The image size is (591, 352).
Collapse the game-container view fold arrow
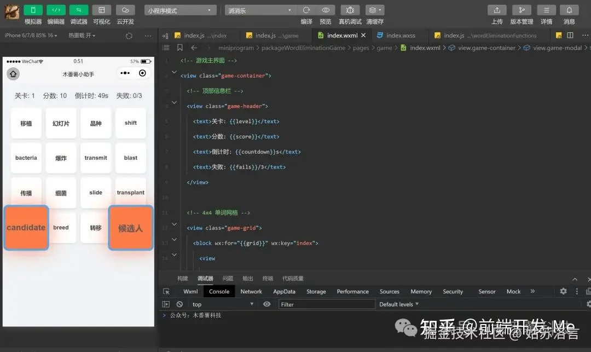pos(174,72)
